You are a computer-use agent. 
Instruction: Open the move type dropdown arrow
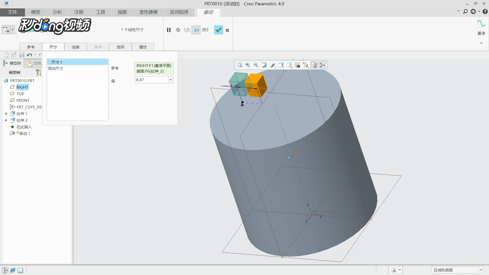coord(13,29)
